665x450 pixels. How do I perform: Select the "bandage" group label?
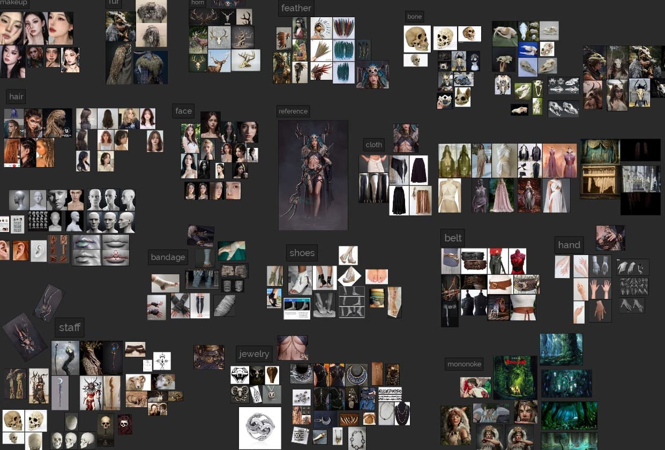coord(168,257)
